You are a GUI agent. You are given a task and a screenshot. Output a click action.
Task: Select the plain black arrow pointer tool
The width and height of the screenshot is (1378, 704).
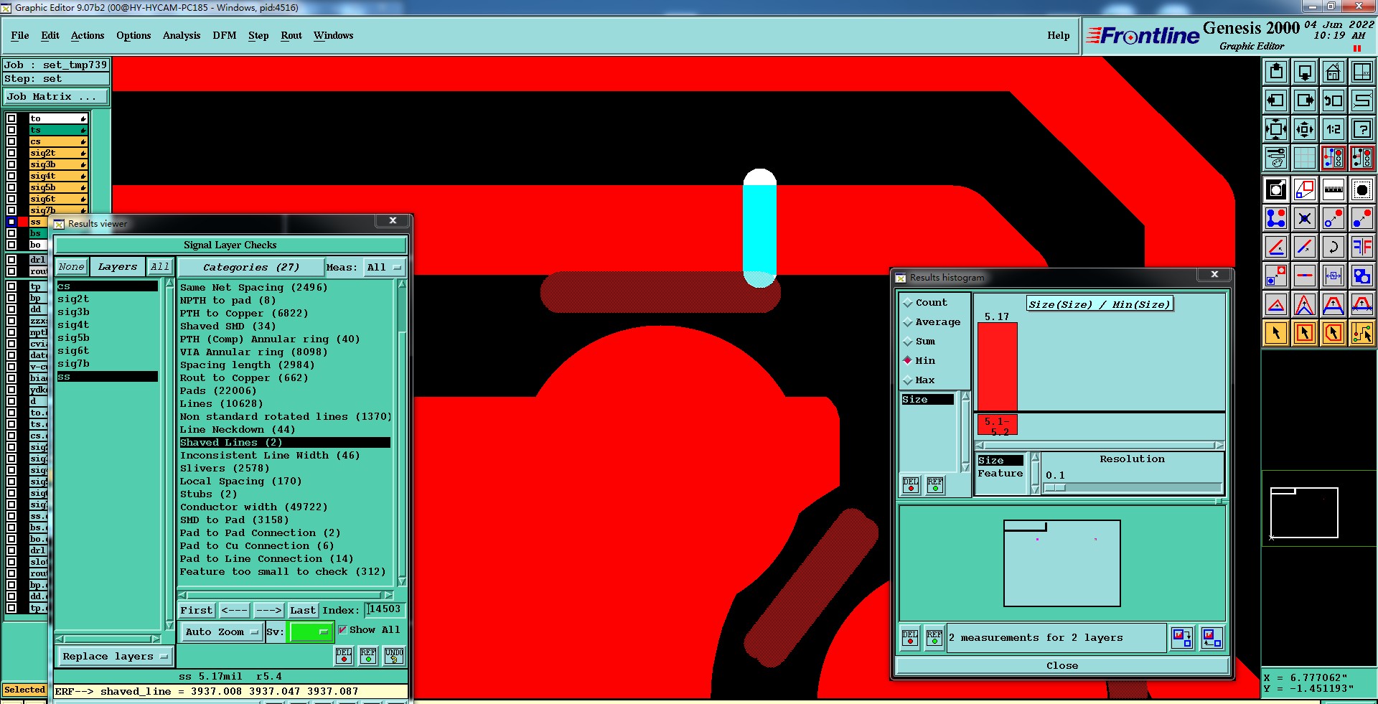[1276, 333]
